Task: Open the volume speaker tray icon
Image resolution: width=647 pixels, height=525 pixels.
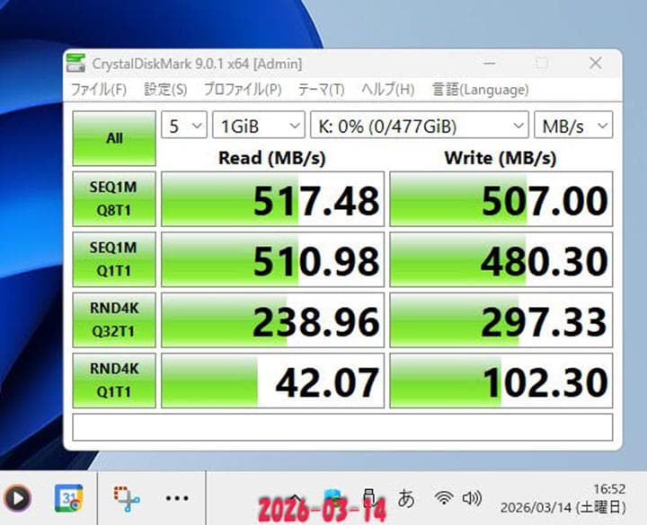Action: [472, 498]
